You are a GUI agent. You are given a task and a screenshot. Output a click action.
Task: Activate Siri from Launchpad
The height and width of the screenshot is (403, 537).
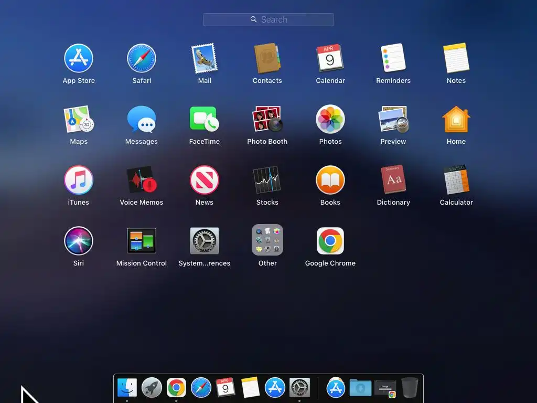click(x=79, y=240)
